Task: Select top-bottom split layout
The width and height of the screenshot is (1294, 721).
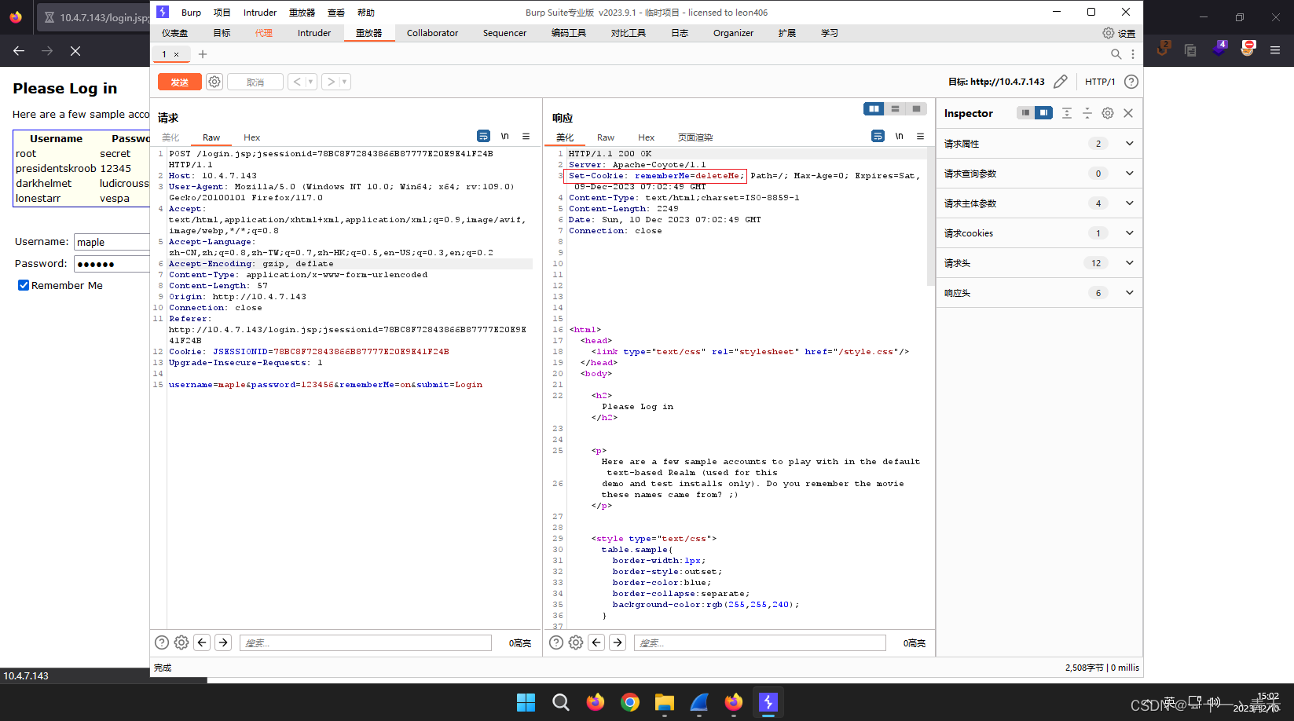Action: 895,109
